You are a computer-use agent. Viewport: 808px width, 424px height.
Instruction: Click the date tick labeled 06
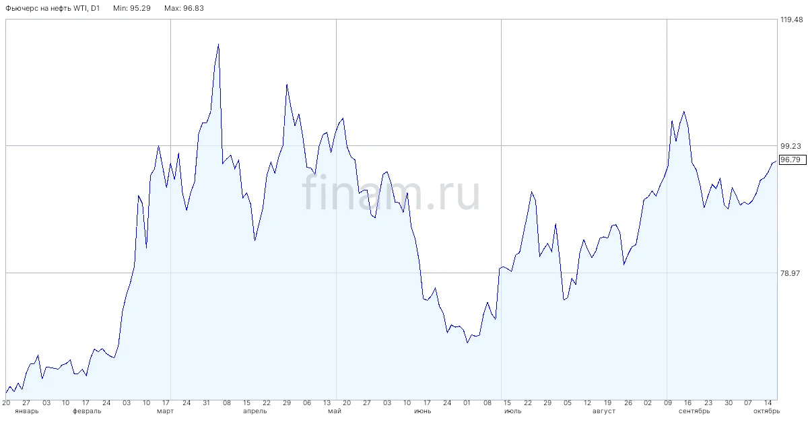307,402
